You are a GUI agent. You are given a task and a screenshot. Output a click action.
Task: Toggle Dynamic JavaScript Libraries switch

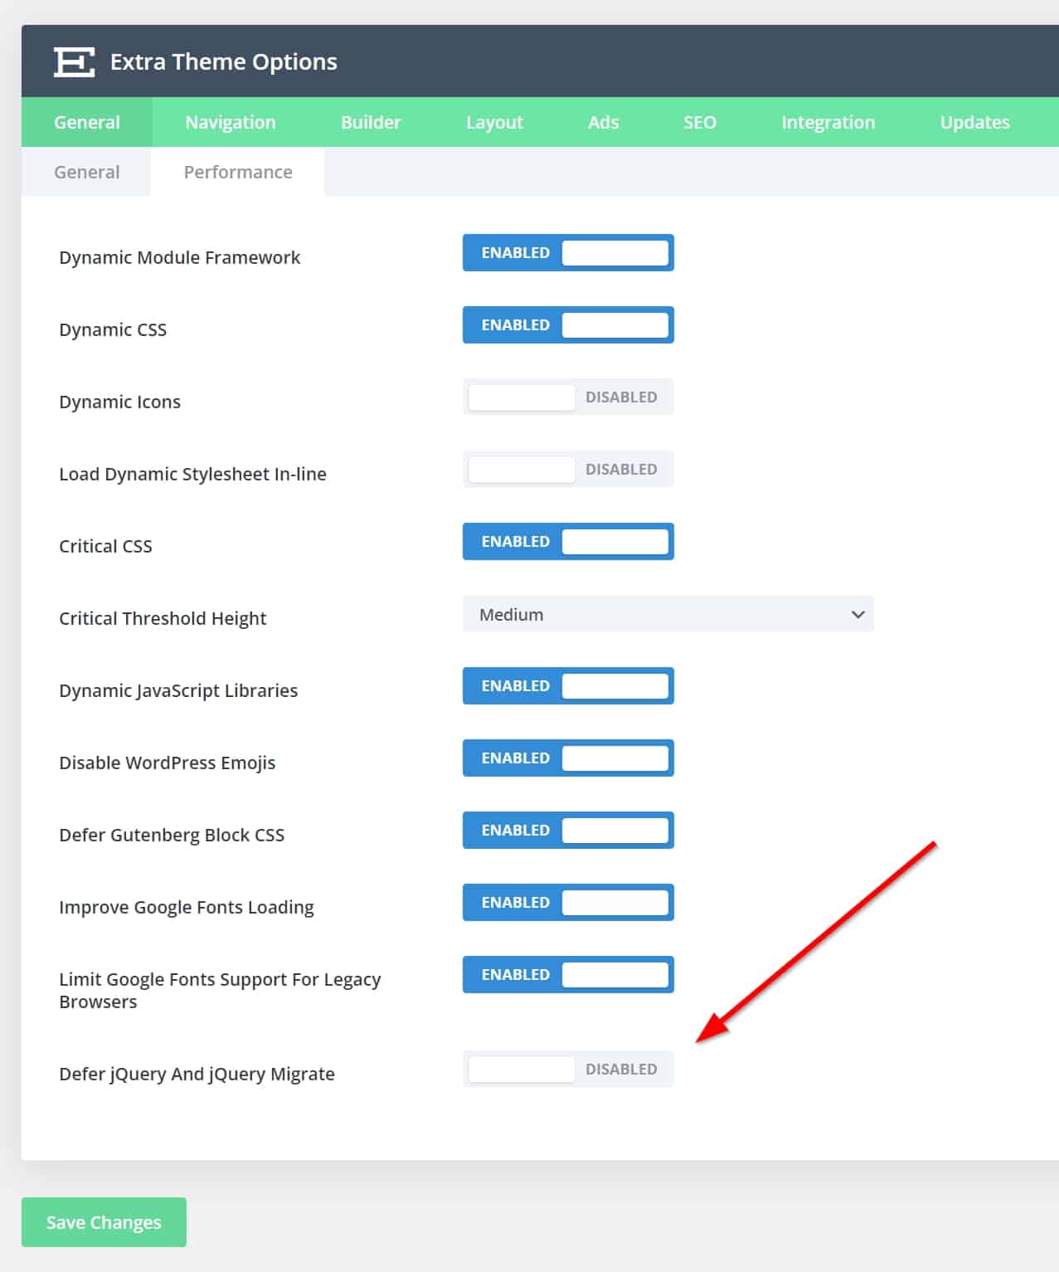click(x=568, y=686)
